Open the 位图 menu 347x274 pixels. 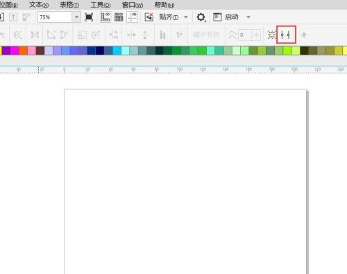tap(9, 5)
